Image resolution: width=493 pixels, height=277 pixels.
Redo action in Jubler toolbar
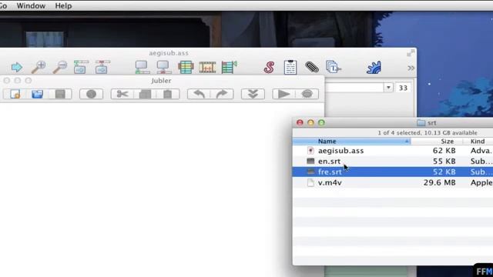[x=222, y=94]
